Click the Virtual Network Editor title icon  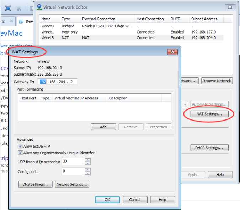(x=39, y=7)
